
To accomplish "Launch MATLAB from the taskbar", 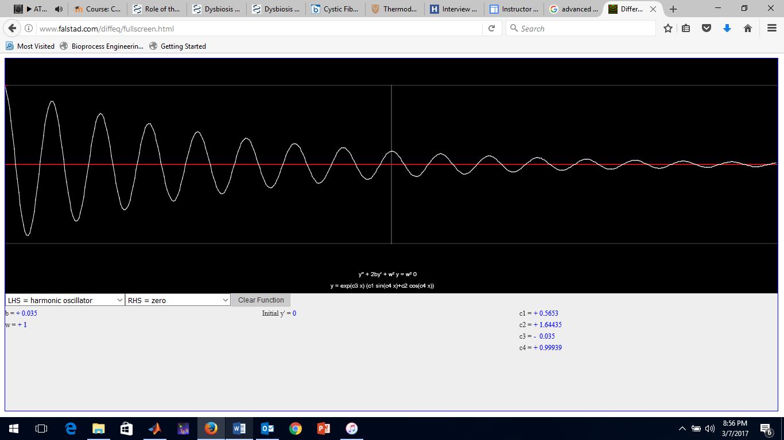I will click(x=154, y=428).
